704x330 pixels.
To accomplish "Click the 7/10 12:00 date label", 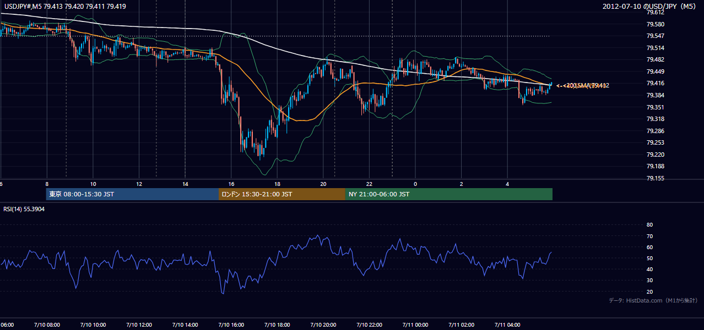I will tap(139, 324).
